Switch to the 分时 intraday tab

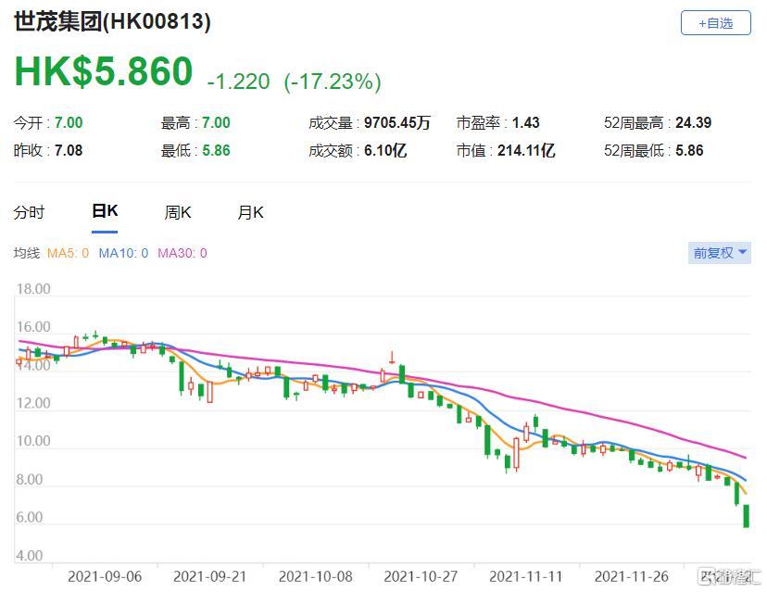click(x=29, y=212)
